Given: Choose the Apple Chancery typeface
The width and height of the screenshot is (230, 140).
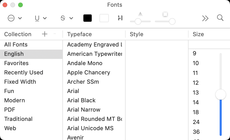Looking at the screenshot, I should [x=89, y=73].
